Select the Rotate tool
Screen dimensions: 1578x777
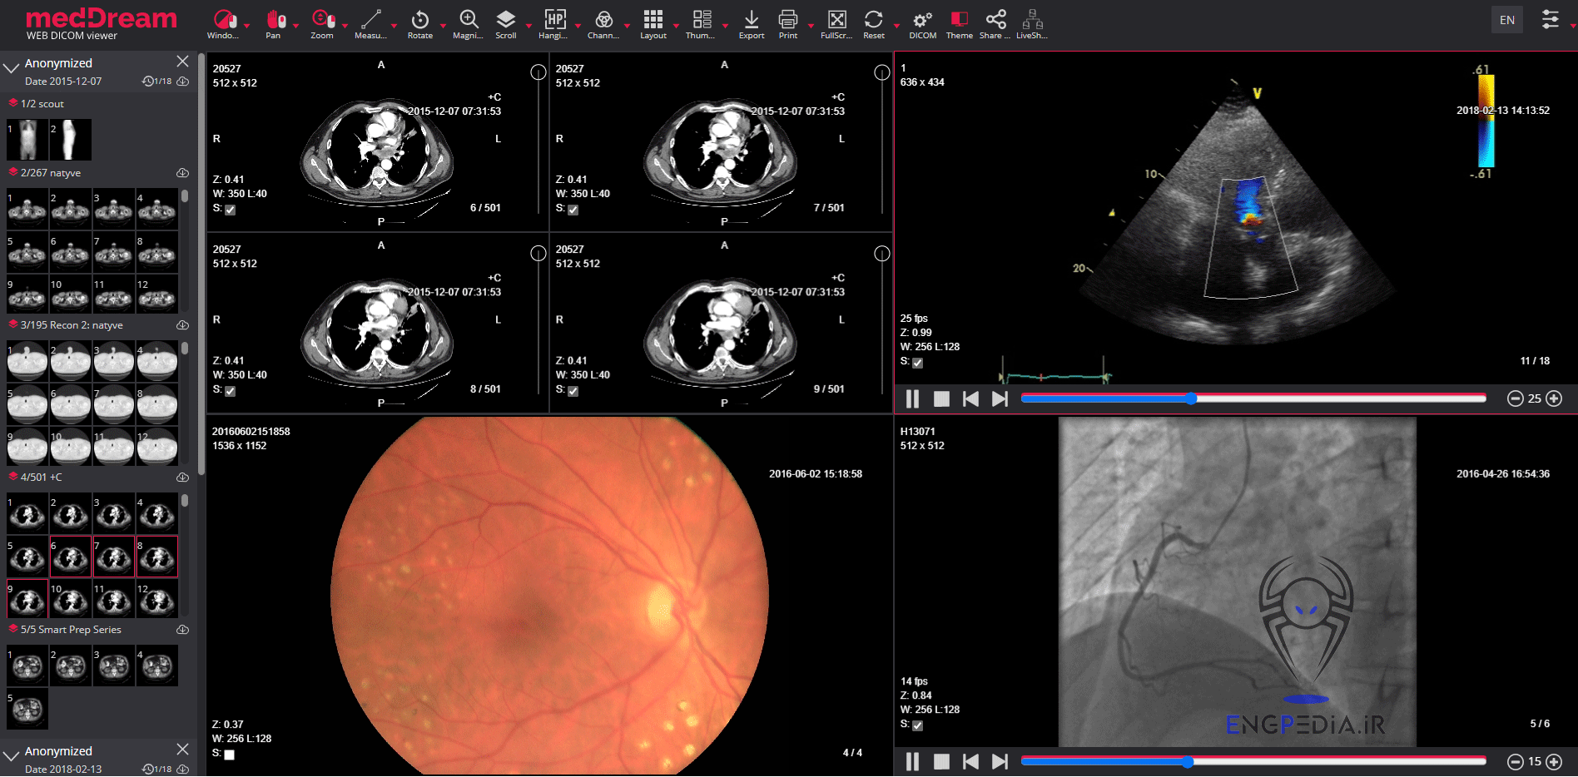tap(420, 24)
